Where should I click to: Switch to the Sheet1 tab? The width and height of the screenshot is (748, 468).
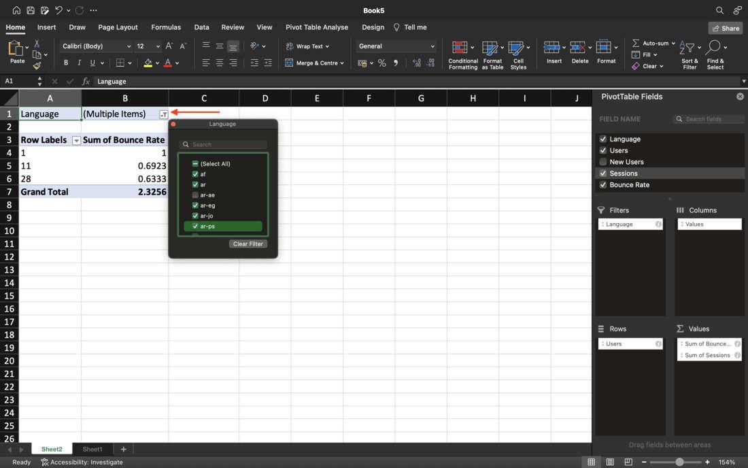(92, 449)
